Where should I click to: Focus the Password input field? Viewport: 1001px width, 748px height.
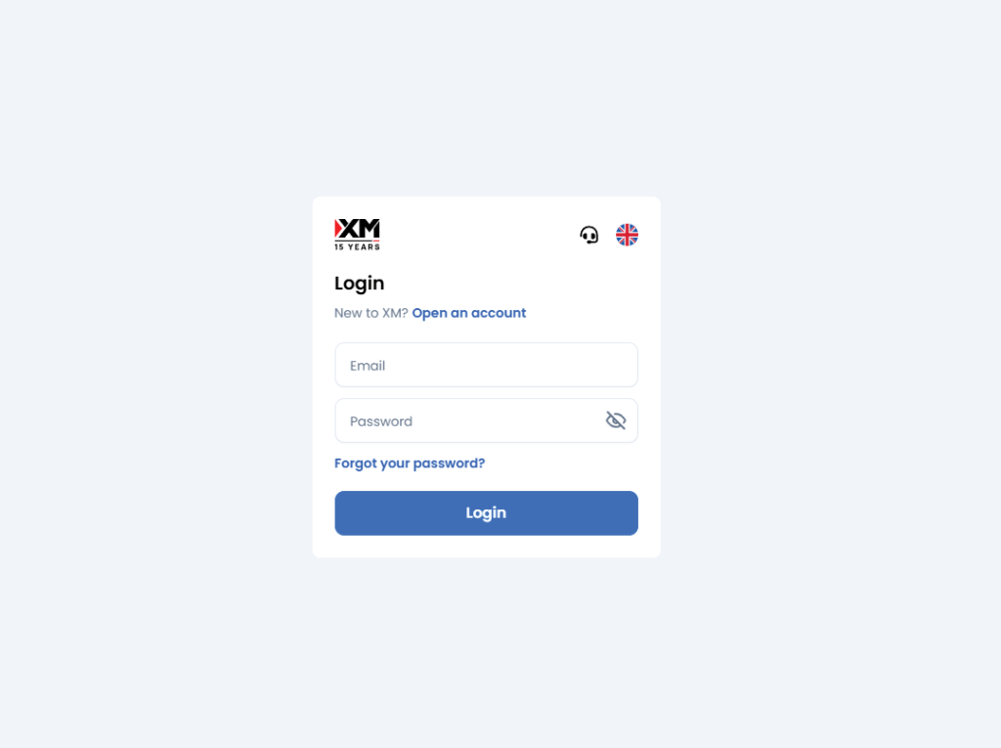pos(469,420)
